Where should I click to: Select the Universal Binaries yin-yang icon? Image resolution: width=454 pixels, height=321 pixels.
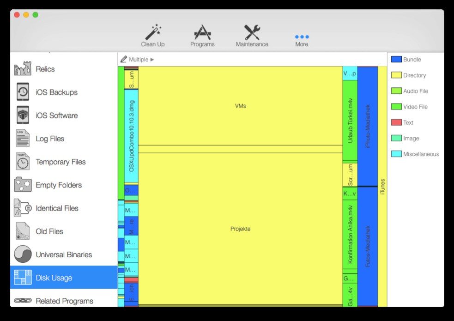(x=23, y=254)
